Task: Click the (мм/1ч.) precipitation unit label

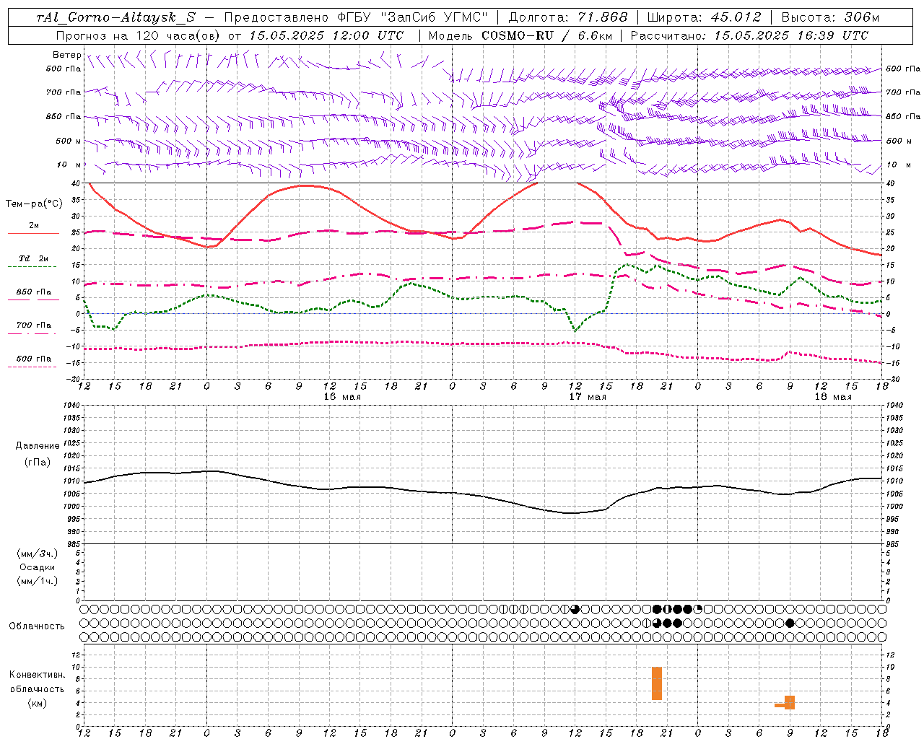Action: pyautogui.click(x=38, y=581)
